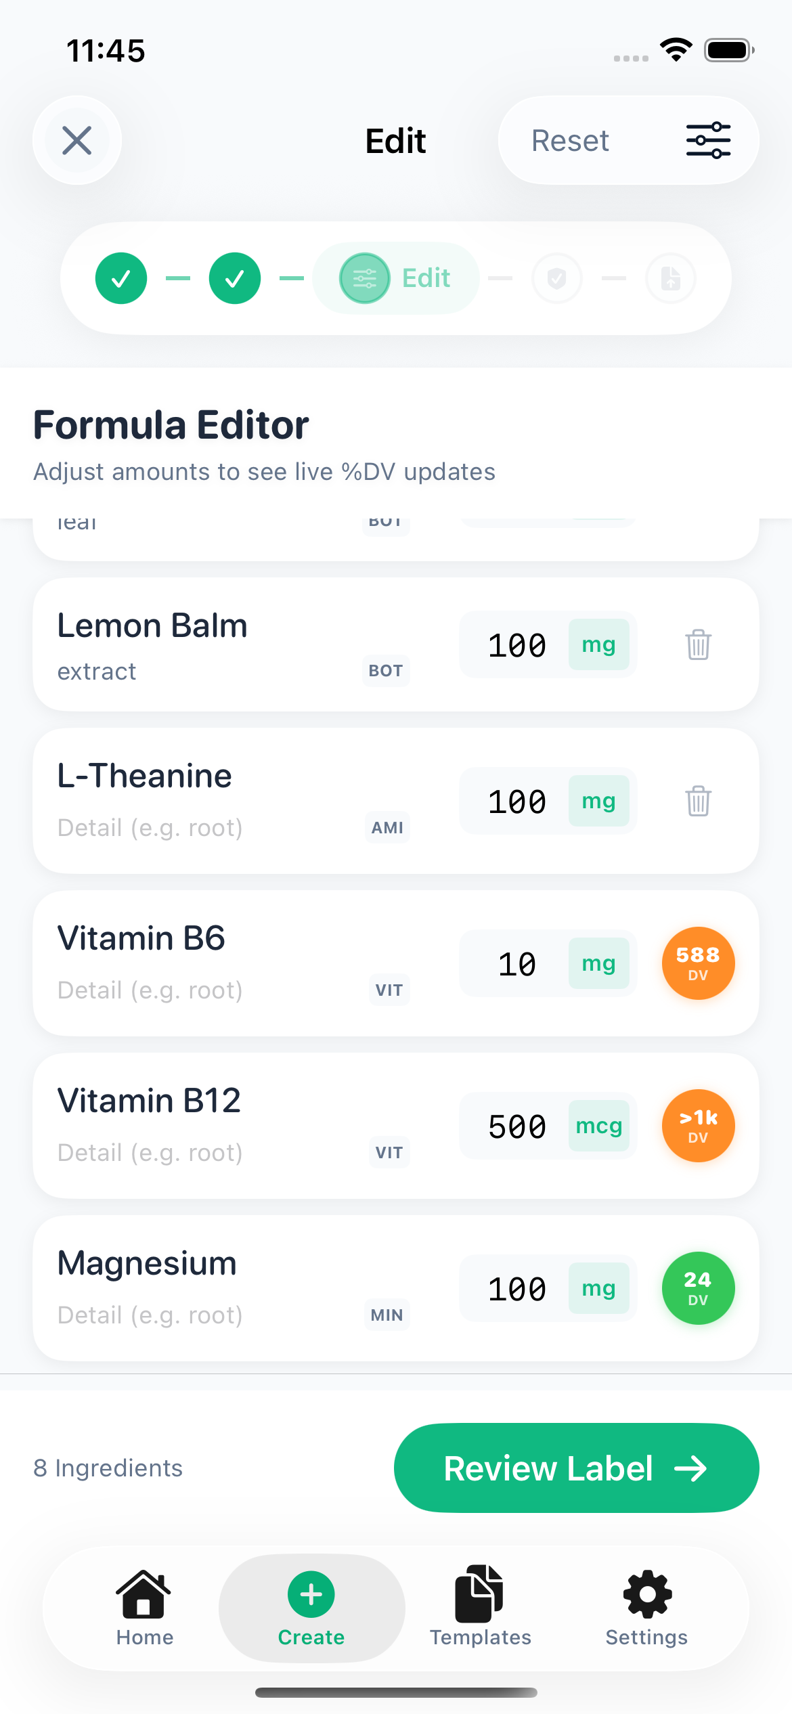This screenshot has height=1714, width=792.
Task: Tap trash icon for L-Theanine
Action: (698, 801)
